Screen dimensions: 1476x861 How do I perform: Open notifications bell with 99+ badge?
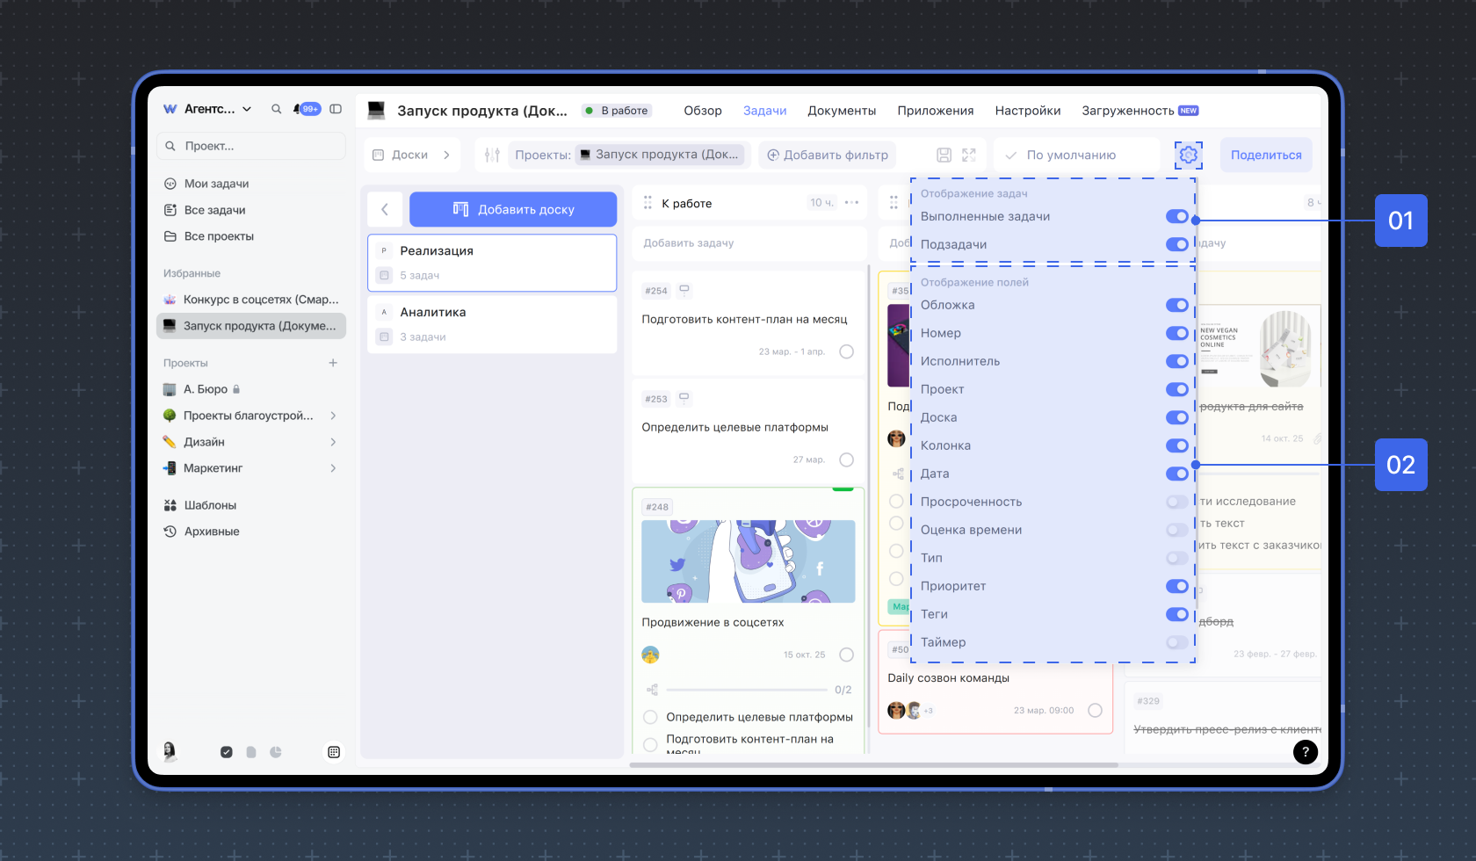(306, 109)
